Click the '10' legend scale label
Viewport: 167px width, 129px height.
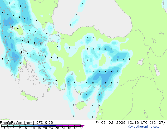(x=33, y=128)
